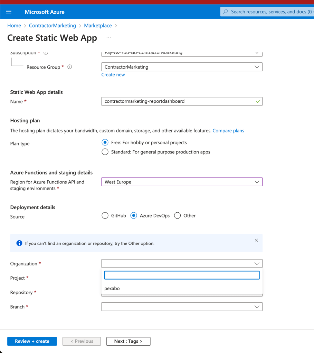The width and height of the screenshot is (314, 353).
Task: Focus the Search resources box
Action: pyautogui.click(x=267, y=11)
